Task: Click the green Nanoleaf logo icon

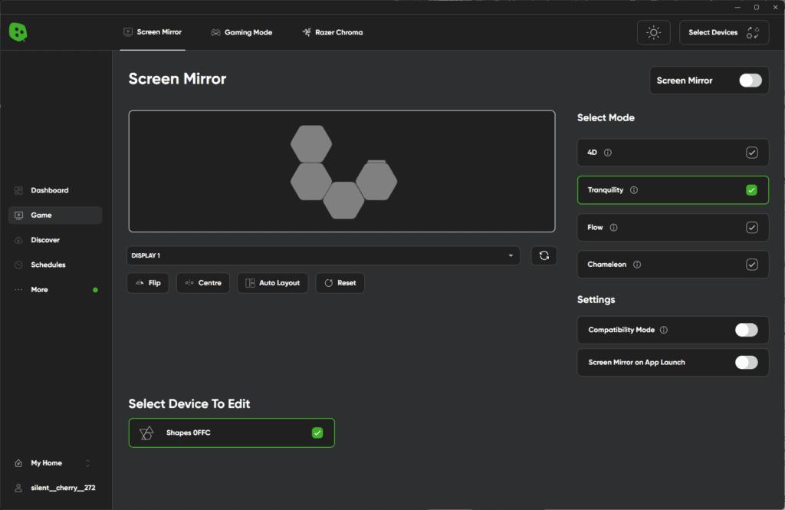Action: 18,32
